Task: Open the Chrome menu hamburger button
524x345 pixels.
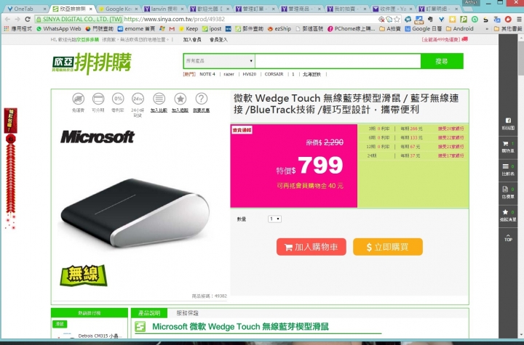Action: pyautogui.click(x=519, y=20)
